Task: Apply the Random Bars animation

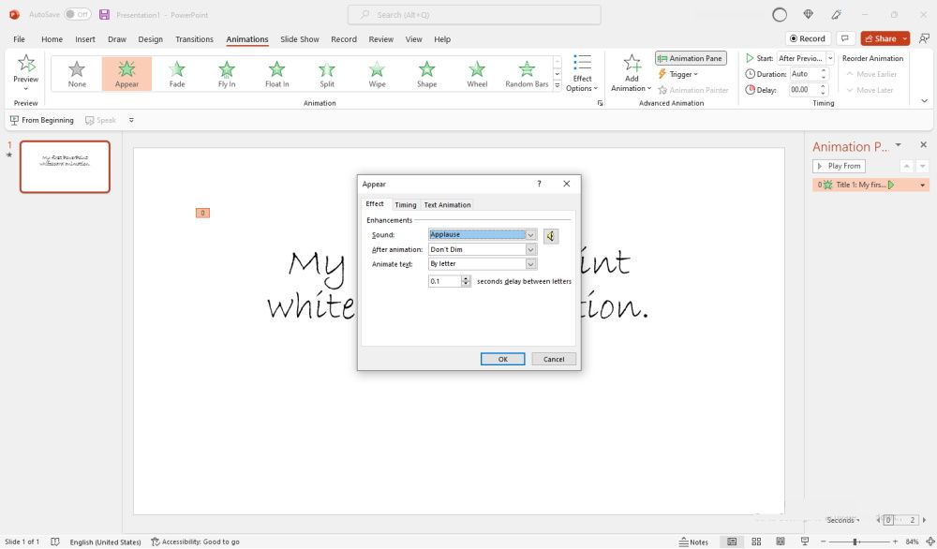Action: point(527,74)
